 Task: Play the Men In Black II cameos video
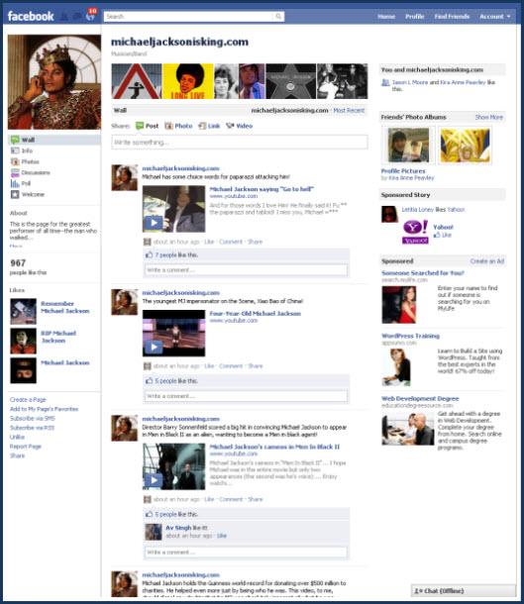[x=173, y=466]
